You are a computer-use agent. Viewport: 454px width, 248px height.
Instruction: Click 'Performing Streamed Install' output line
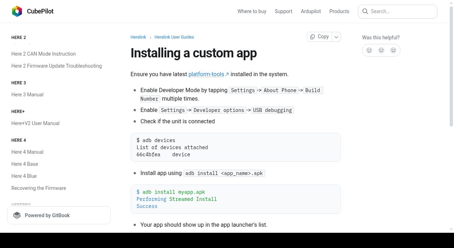pos(177,199)
